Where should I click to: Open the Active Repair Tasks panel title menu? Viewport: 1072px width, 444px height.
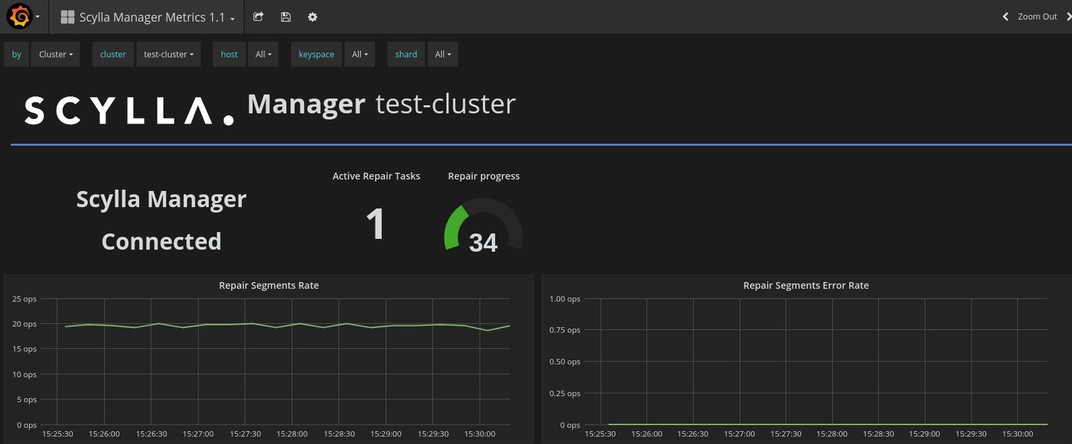pyautogui.click(x=376, y=176)
